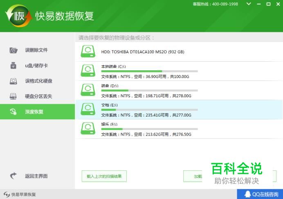Click the text 198.71G可用，共278.00G
Image resolution: width=283 pixels, height=199 pixels.
click(x=168, y=96)
